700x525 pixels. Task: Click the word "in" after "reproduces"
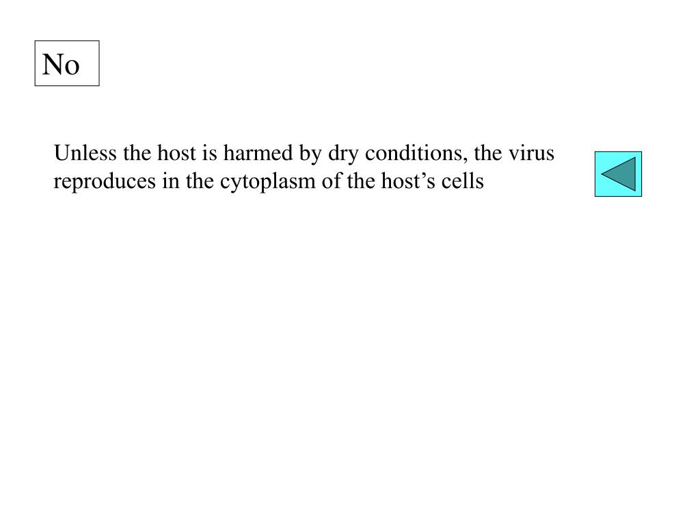click(x=170, y=180)
